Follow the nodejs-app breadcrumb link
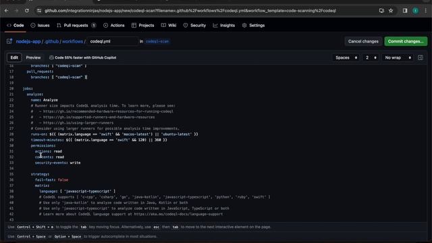Screen dimensions: 432x243 coord(28,41)
